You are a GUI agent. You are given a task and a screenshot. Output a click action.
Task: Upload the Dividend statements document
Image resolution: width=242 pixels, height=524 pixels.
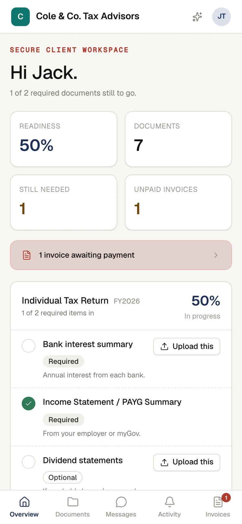pyautogui.click(x=187, y=462)
